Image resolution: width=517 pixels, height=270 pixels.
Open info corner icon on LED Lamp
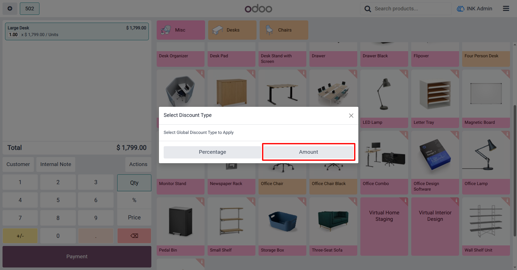coord(405,73)
